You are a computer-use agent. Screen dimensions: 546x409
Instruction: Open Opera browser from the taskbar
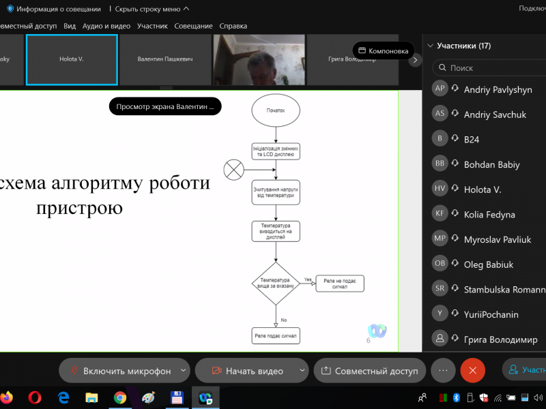click(35, 397)
